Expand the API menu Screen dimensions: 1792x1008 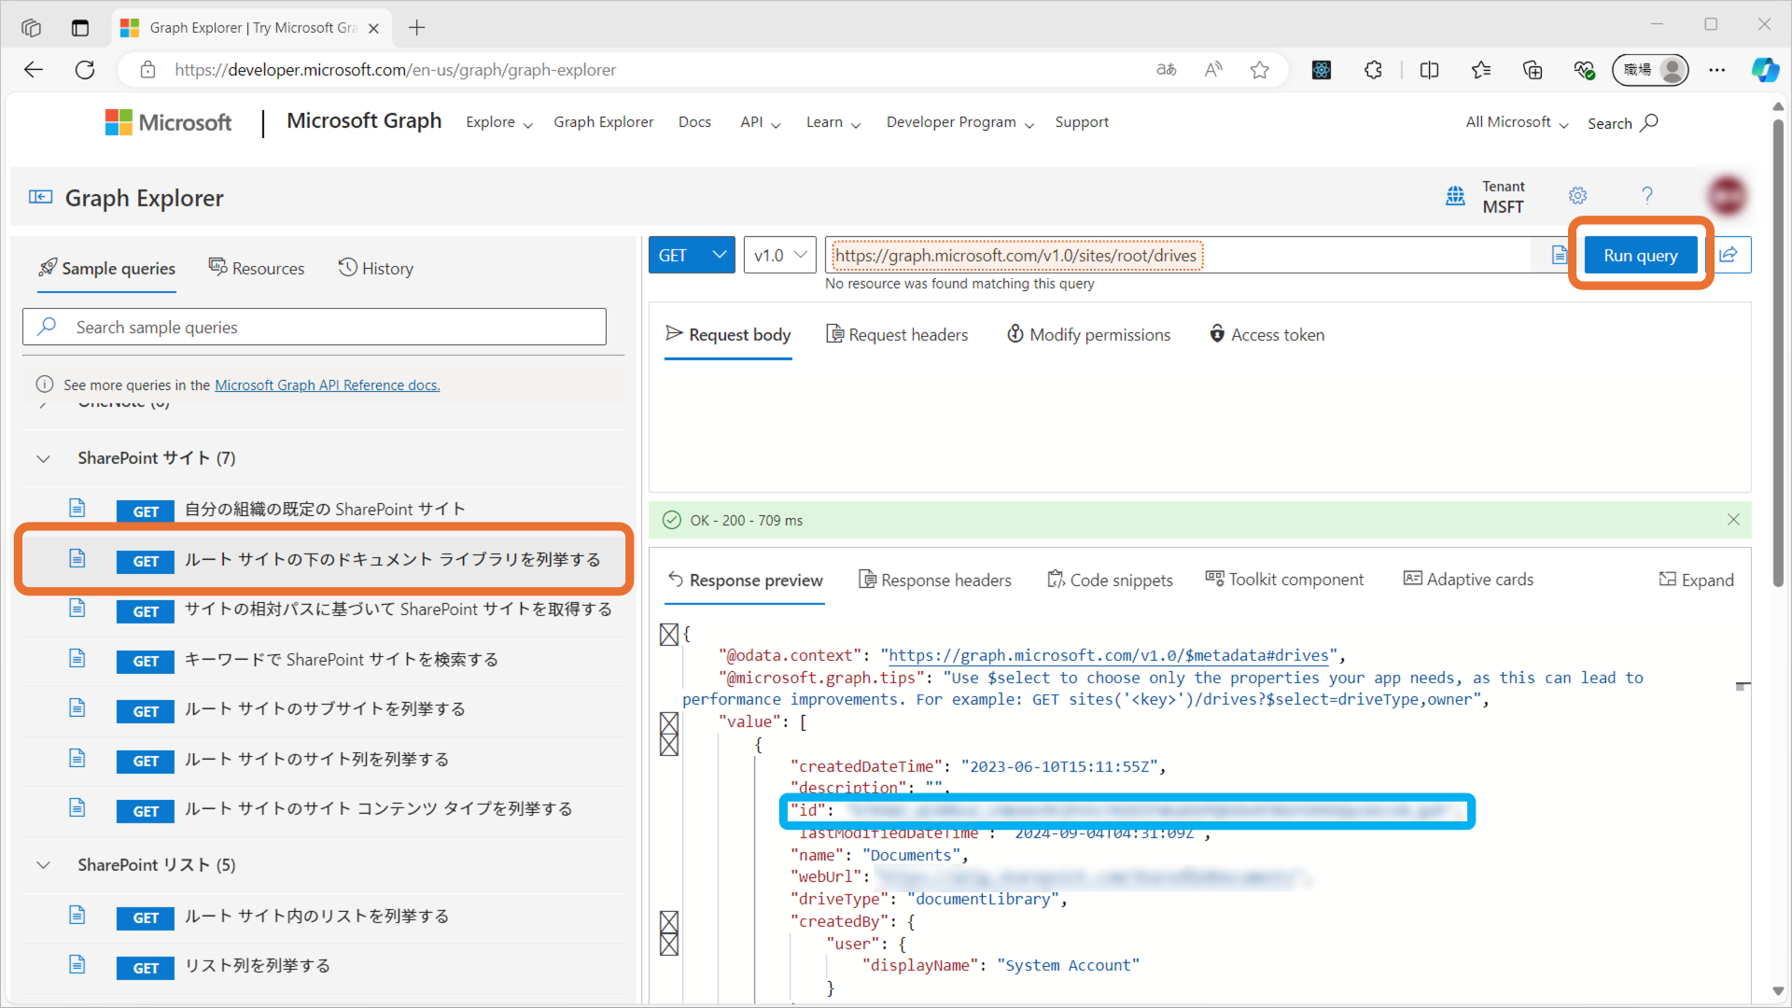(x=761, y=122)
